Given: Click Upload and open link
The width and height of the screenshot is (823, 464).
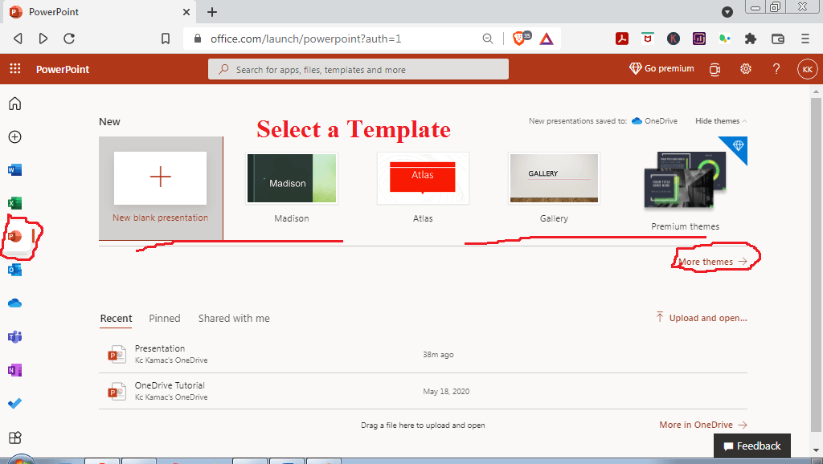Looking at the screenshot, I should 701,318.
